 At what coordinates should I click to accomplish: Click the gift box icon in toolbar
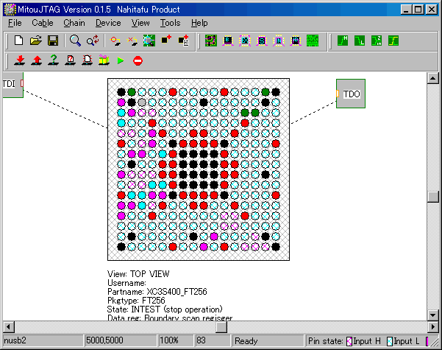(x=103, y=60)
